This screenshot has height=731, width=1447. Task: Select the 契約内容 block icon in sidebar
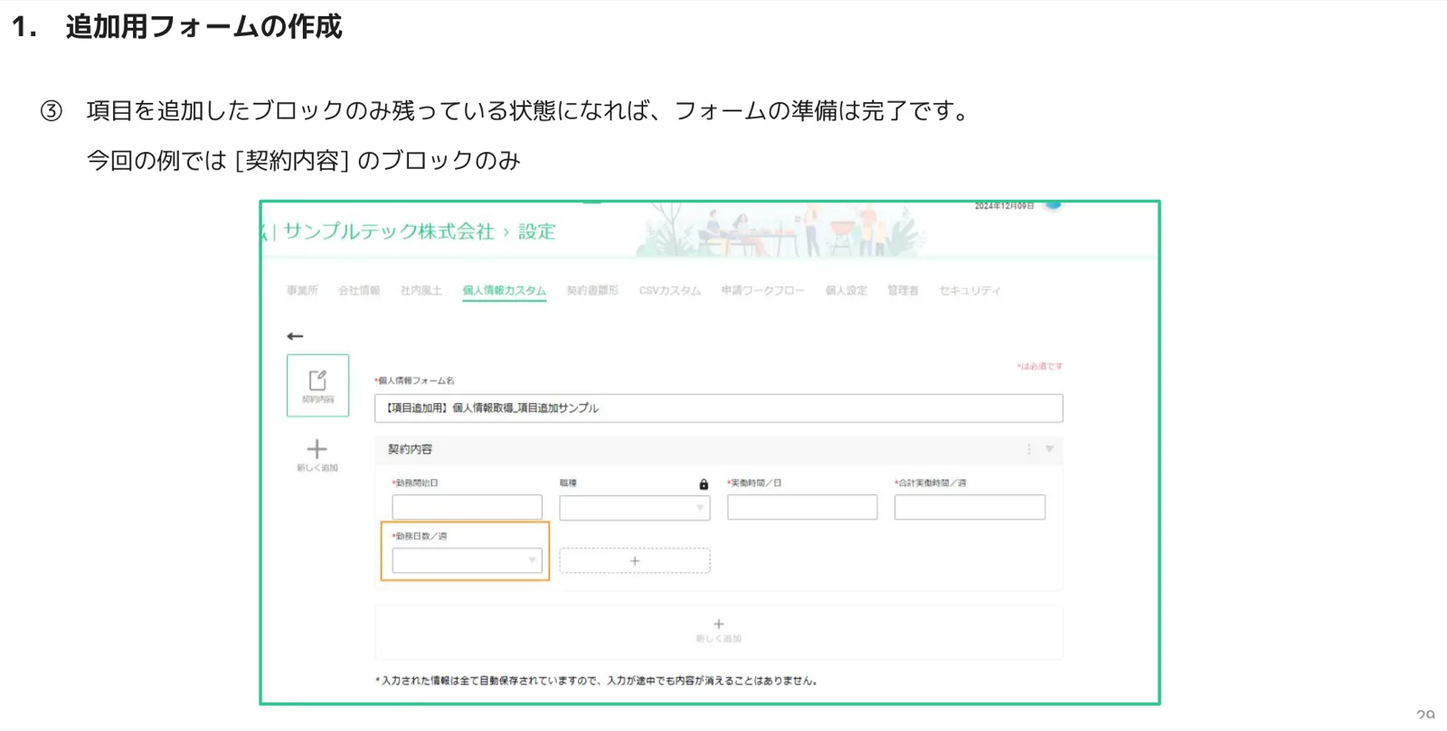(x=317, y=386)
